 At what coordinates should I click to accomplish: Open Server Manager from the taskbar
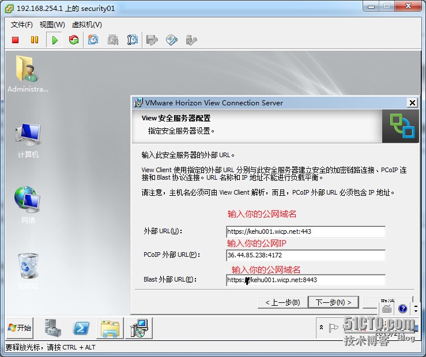coord(52,328)
